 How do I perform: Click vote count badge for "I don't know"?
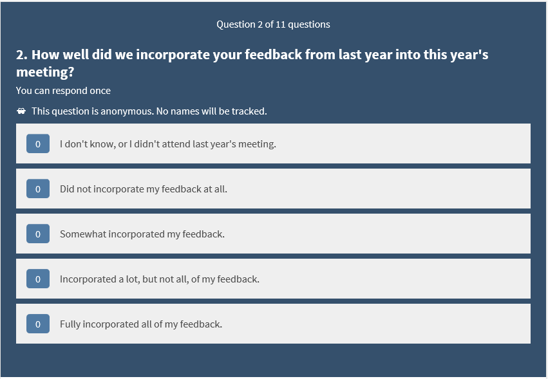click(x=38, y=144)
